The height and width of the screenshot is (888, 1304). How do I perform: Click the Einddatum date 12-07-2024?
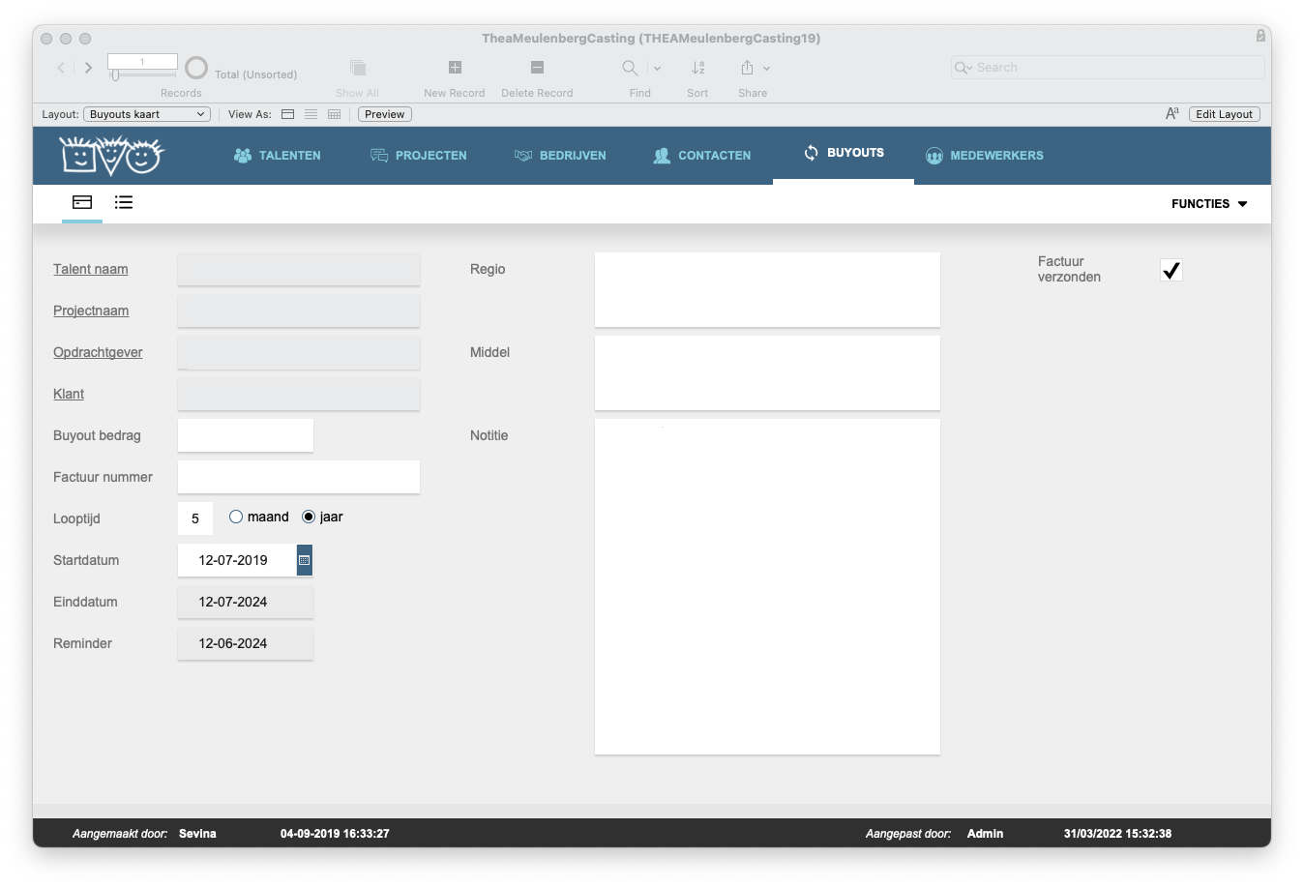246,602
